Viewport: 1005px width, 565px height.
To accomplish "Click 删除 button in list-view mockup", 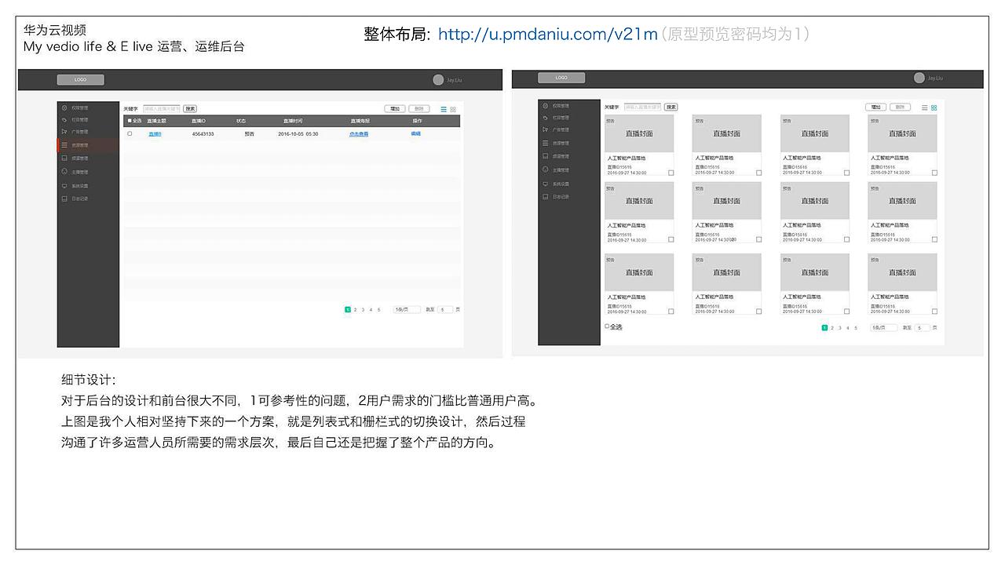I will tap(419, 108).
